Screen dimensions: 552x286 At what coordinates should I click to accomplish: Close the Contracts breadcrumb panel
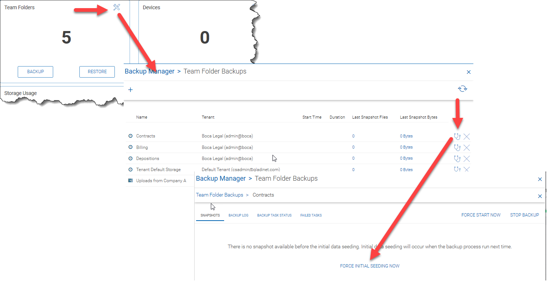point(540,196)
